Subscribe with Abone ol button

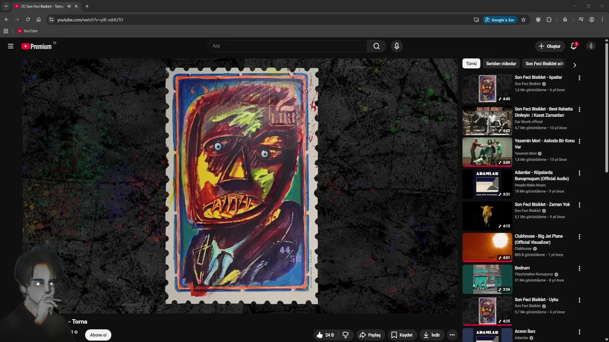pos(98,335)
